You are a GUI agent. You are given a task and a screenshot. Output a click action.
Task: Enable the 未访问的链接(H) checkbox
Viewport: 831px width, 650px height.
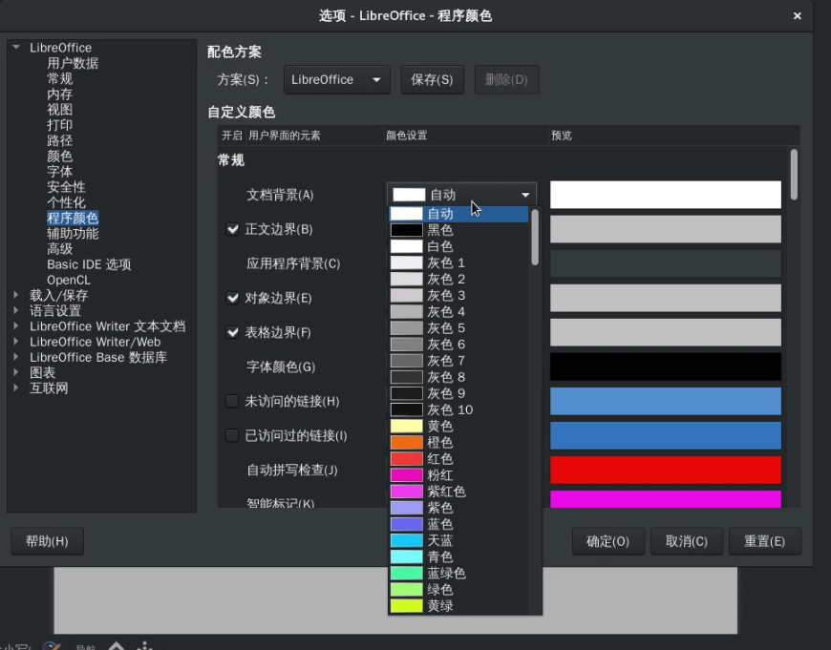click(x=232, y=401)
